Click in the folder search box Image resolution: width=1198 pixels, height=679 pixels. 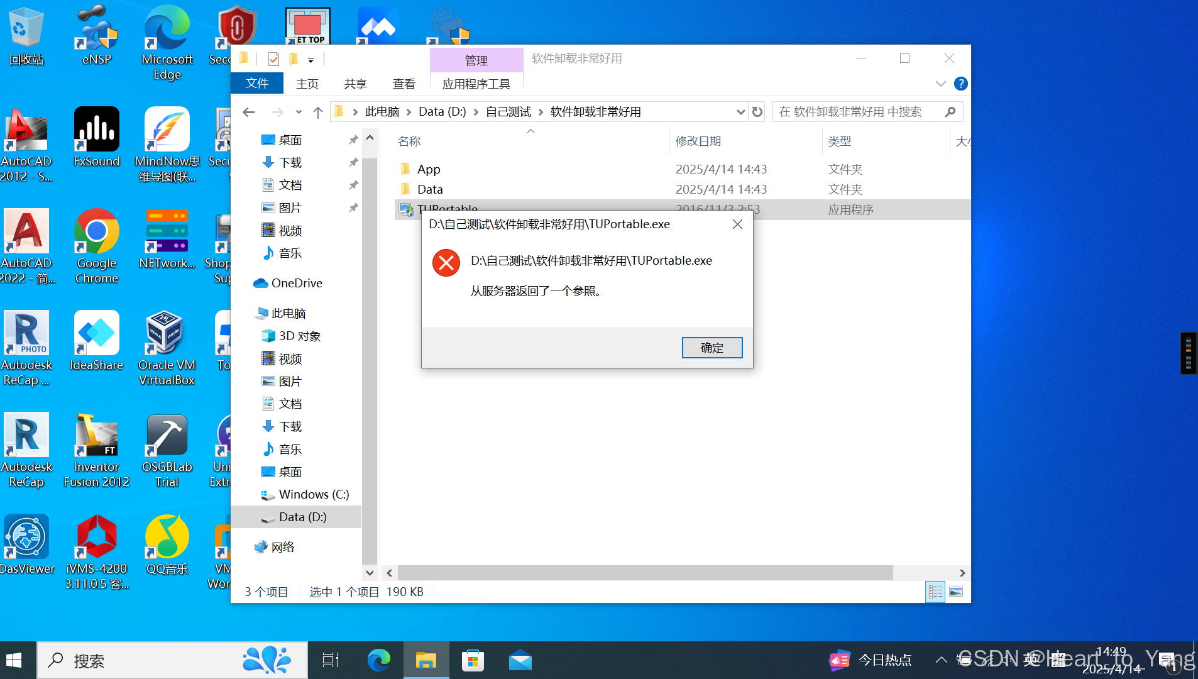point(867,112)
